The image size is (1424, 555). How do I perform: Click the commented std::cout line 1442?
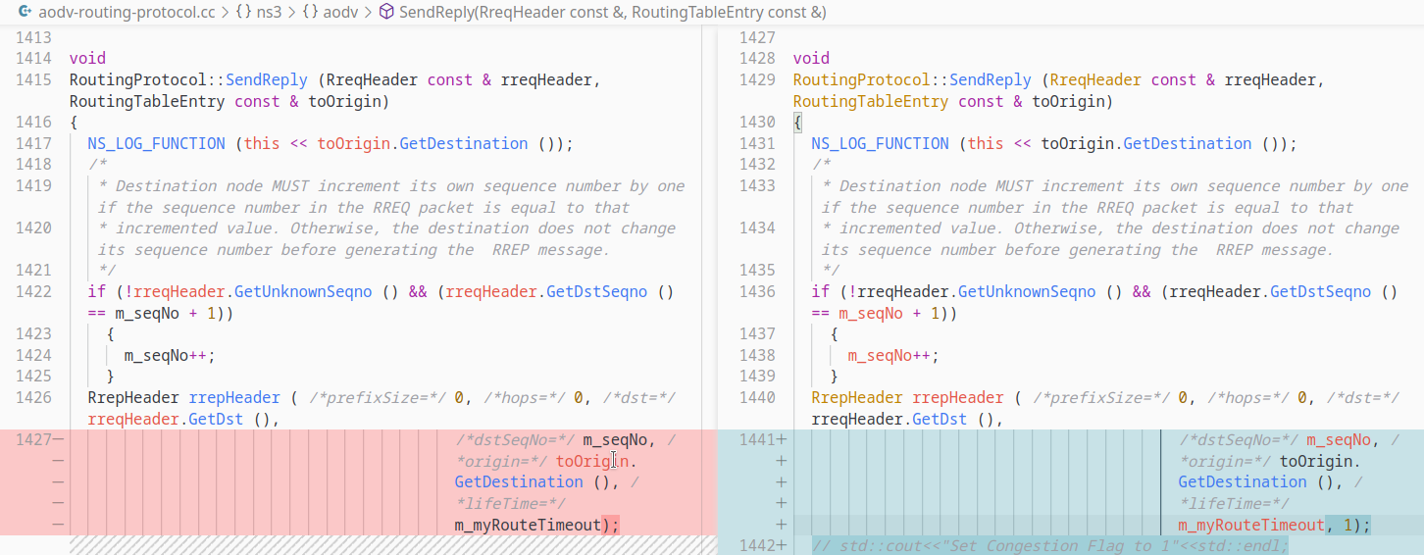(1049, 546)
